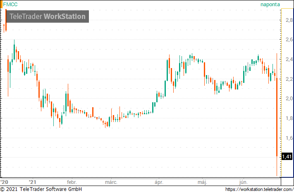Image resolution: width=294 pixels, height=193 pixels.
Task: Click the 2,6 price axis label
Action: click(289, 40)
